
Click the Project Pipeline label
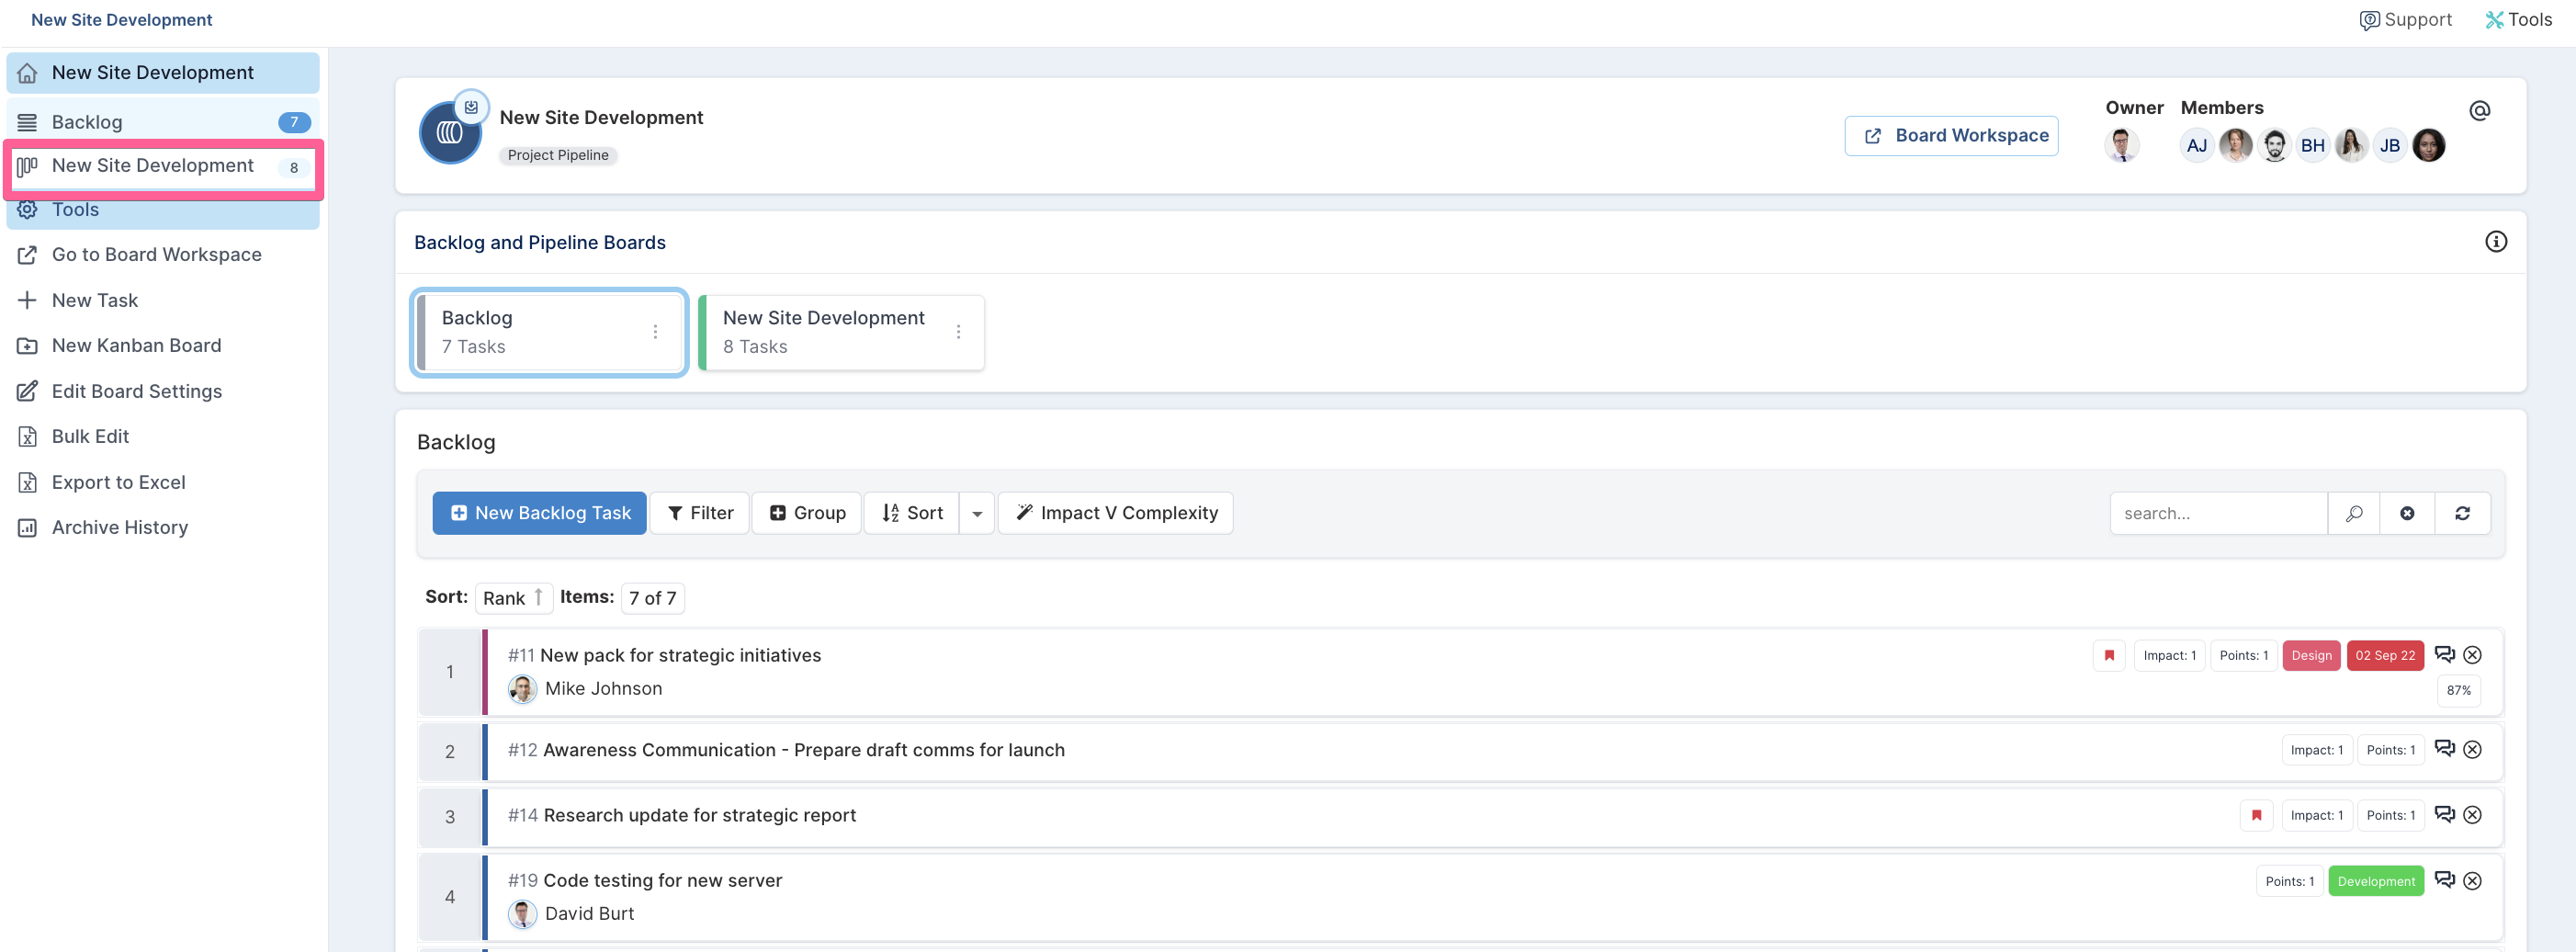(x=558, y=156)
